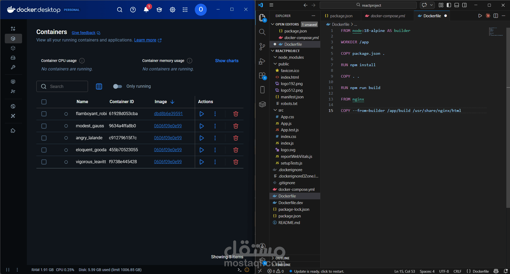Image resolution: width=510 pixels, height=274 pixels.
Task: Check the select-all containers checkbox
Action: [x=44, y=102]
